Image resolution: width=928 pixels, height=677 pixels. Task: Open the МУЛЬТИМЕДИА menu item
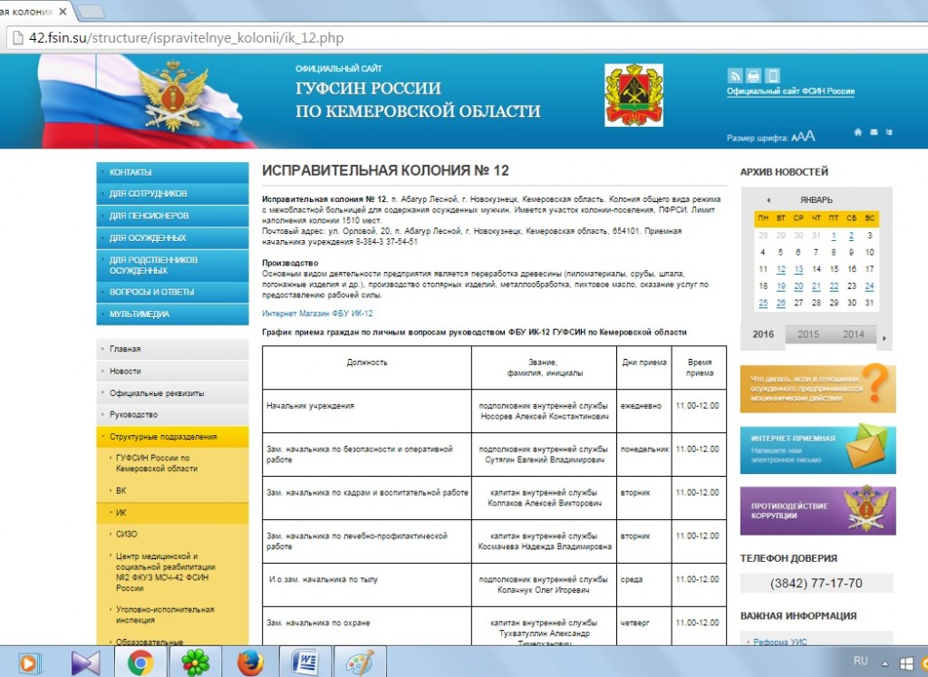tap(172, 314)
